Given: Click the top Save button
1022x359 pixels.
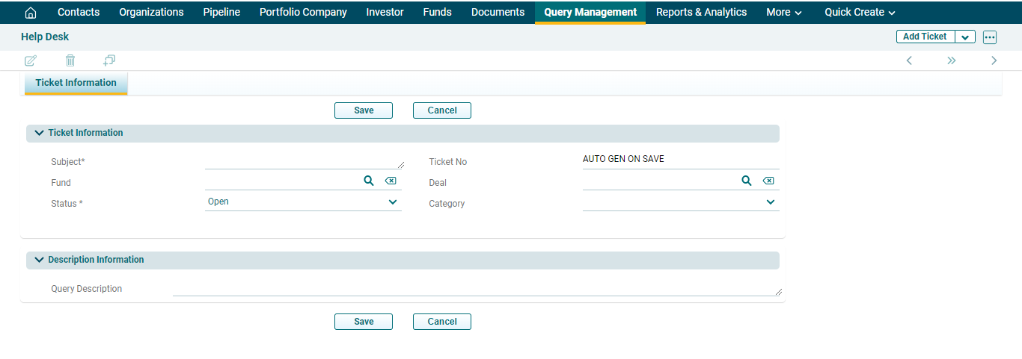Looking at the screenshot, I should (364, 110).
